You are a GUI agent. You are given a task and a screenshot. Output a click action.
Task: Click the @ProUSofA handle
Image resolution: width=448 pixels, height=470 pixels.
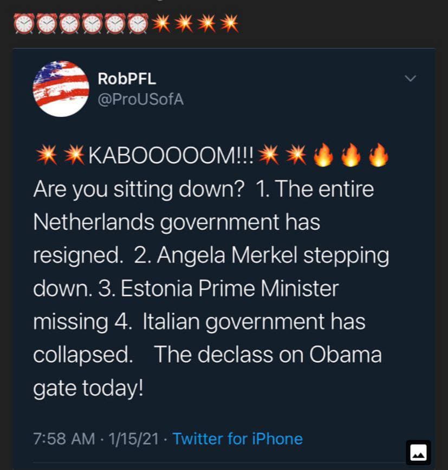point(140,100)
